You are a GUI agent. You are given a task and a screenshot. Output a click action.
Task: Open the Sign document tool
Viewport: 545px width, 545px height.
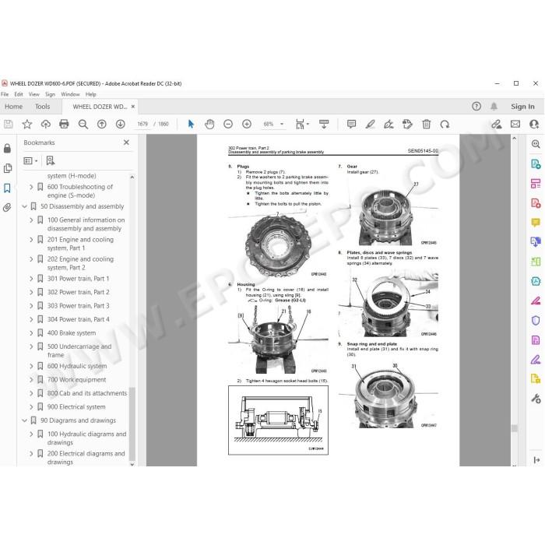[x=389, y=124]
